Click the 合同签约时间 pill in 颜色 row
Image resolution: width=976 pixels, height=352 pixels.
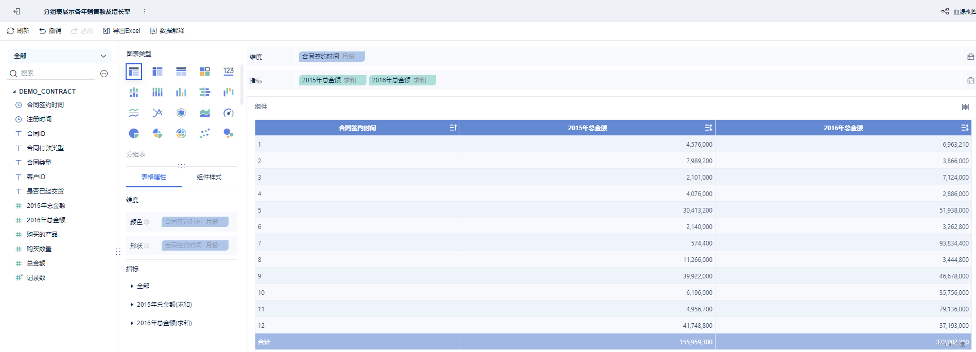pyautogui.click(x=195, y=222)
